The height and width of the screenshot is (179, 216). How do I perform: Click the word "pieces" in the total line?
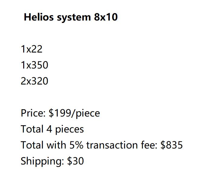tap(69, 129)
